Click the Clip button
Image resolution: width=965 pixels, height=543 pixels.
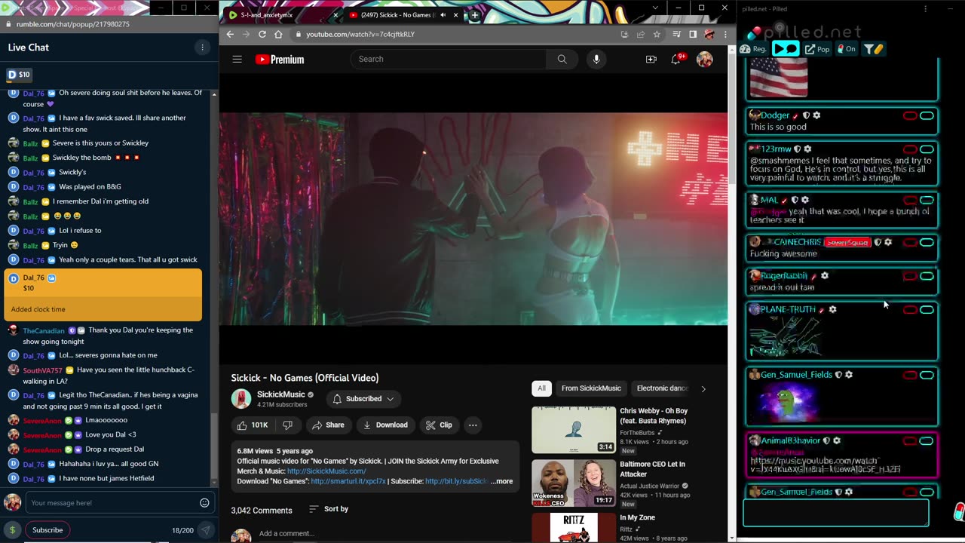439,425
